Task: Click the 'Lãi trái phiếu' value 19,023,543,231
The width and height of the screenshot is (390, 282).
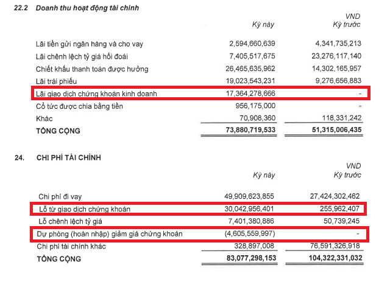Action: pyautogui.click(x=250, y=81)
